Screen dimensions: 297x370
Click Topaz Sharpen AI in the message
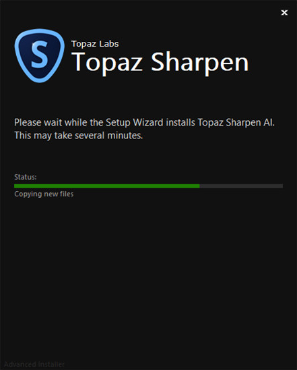coord(236,123)
